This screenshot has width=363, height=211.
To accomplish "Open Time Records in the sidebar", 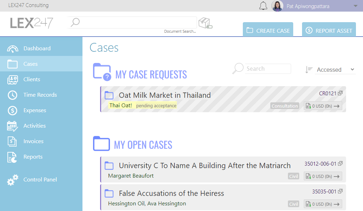I will pos(41,95).
